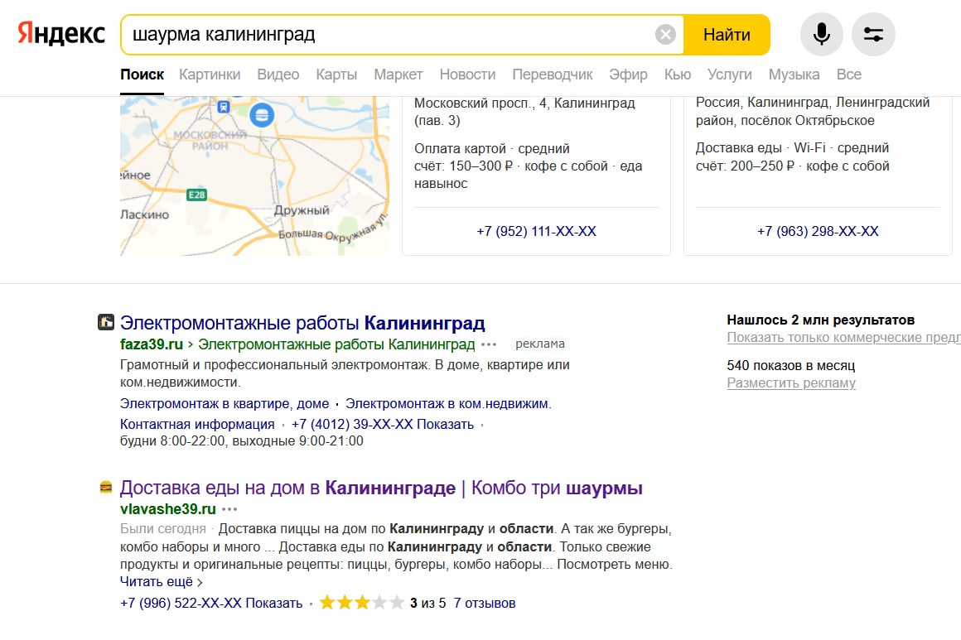The height and width of the screenshot is (640, 961).
Task: Open the Маркет tab
Action: [x=398, y=75]
